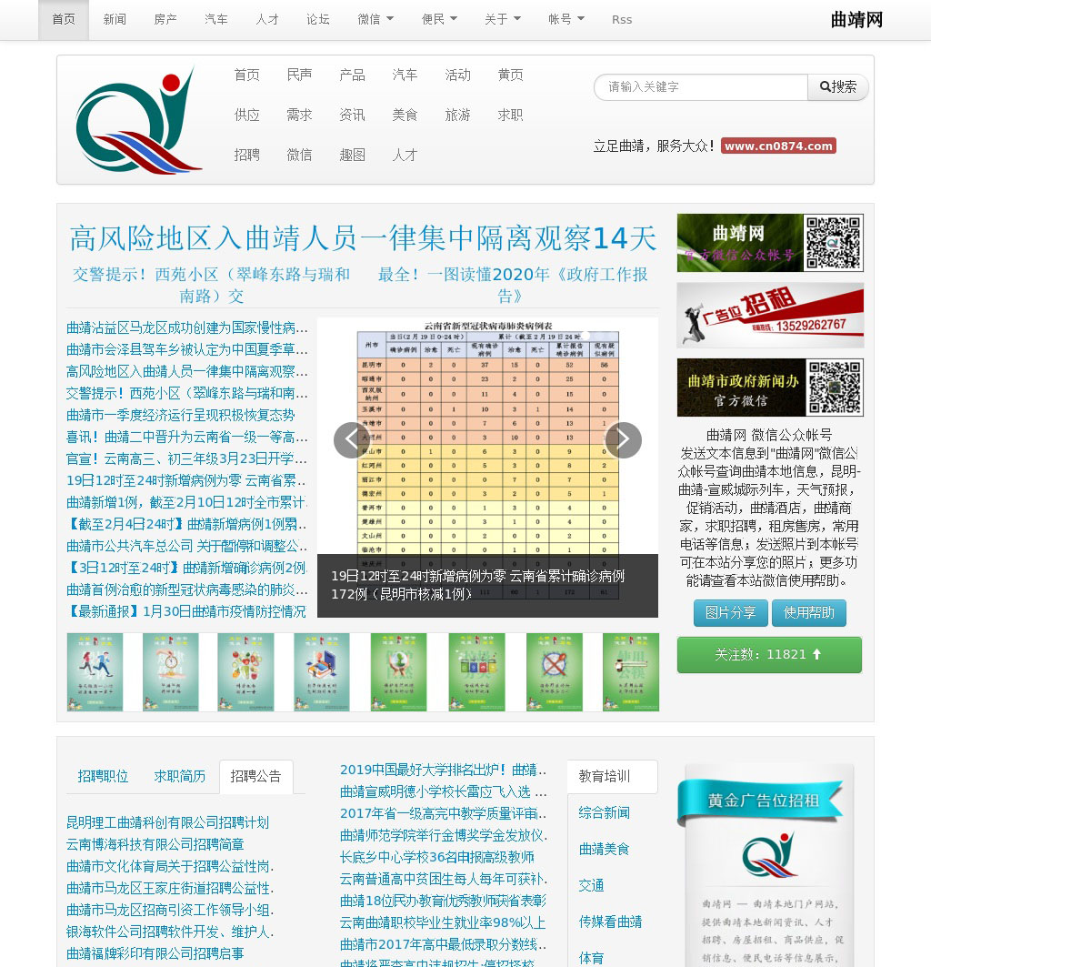Open the 高风险地区入曲靖人员 headline link
Viewport: 1091px width, 967px height.
(363, 238)
